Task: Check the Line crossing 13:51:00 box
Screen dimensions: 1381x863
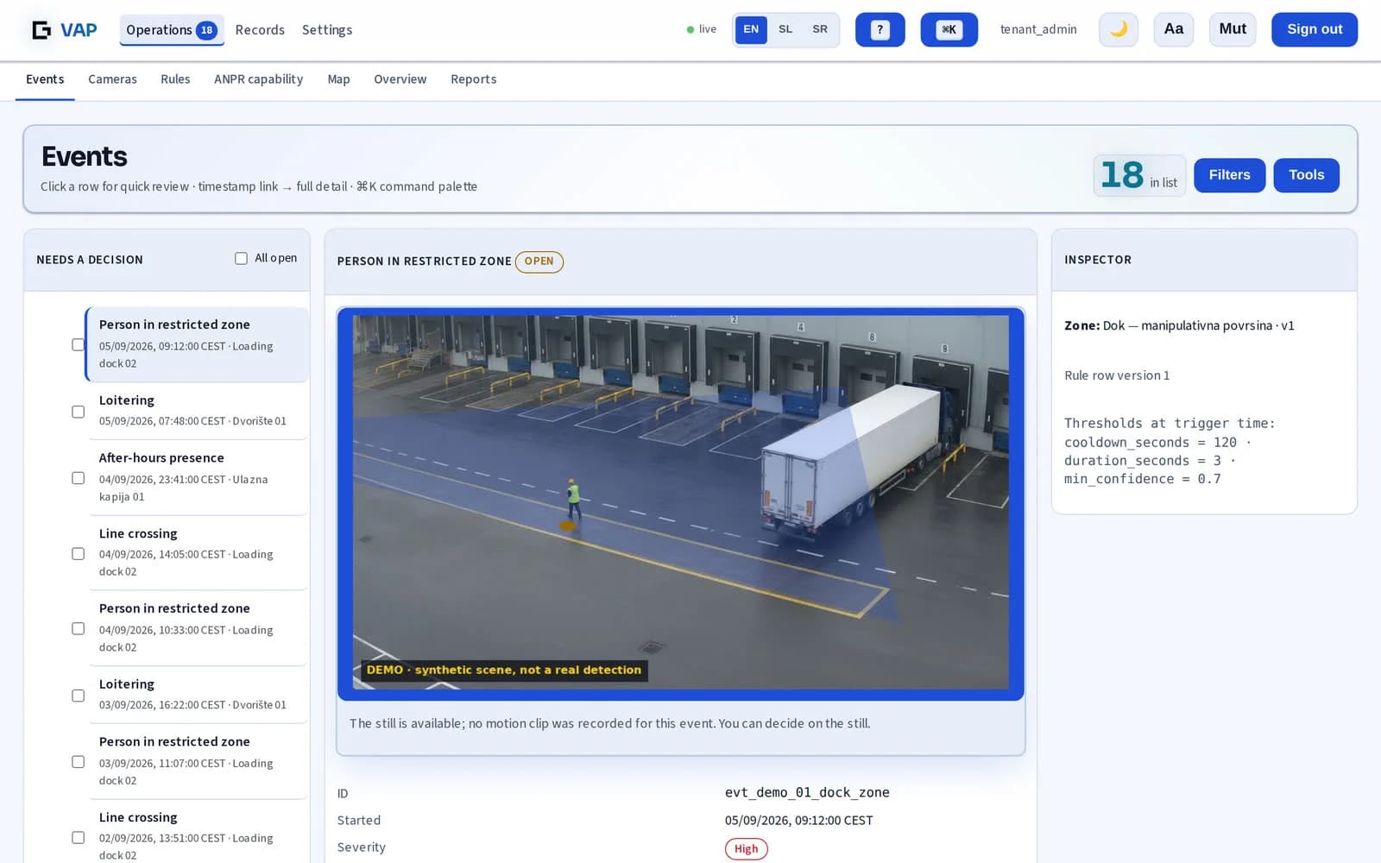Action: (x=78, y=837)
